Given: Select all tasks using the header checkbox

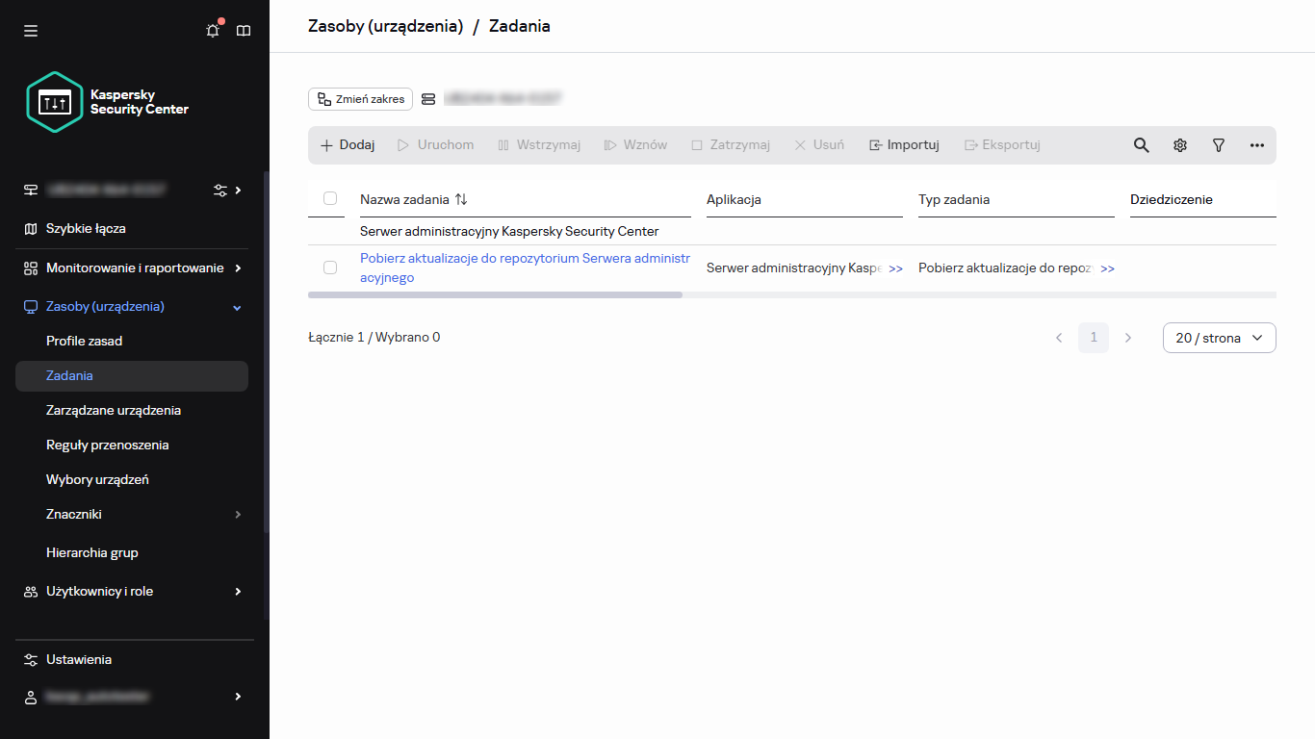Looking at the screenshot, I should 330,198.
